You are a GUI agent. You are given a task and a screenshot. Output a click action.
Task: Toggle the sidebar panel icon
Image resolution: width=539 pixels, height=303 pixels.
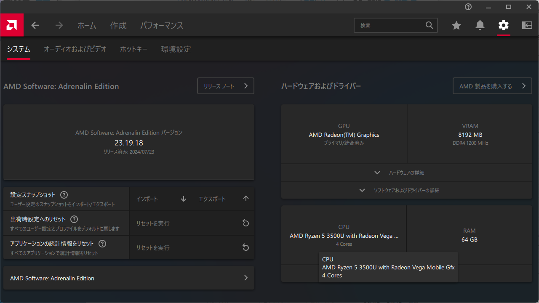pyautogui.click(x=527, y=26)
